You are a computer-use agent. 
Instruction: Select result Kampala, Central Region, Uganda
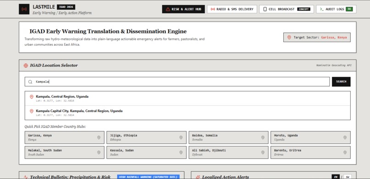[188, 98]
